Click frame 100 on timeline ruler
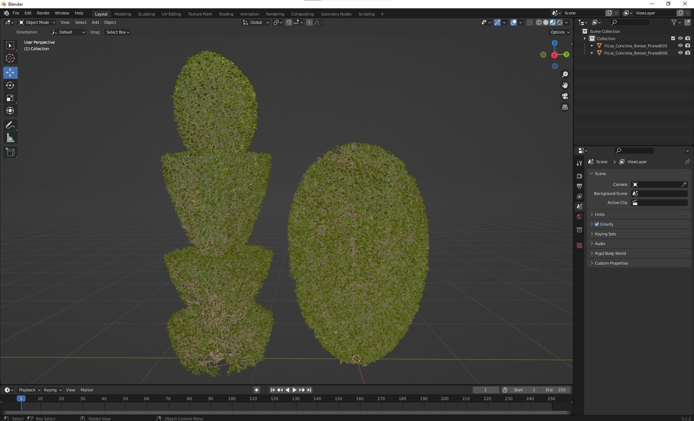Screen dimensions: 694x421 [232, 399]
